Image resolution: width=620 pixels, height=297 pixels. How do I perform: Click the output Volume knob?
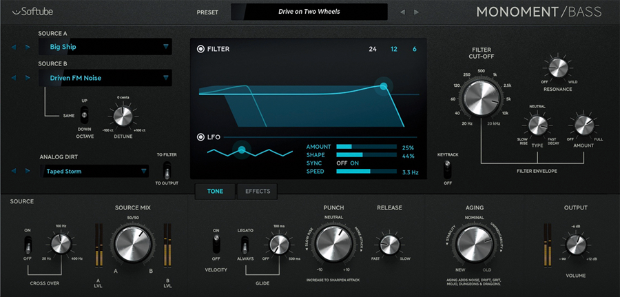click(x=576, y=245)
